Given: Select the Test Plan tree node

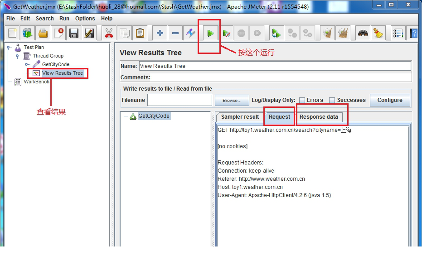Looking at the screenshot, I should [34, 47].
